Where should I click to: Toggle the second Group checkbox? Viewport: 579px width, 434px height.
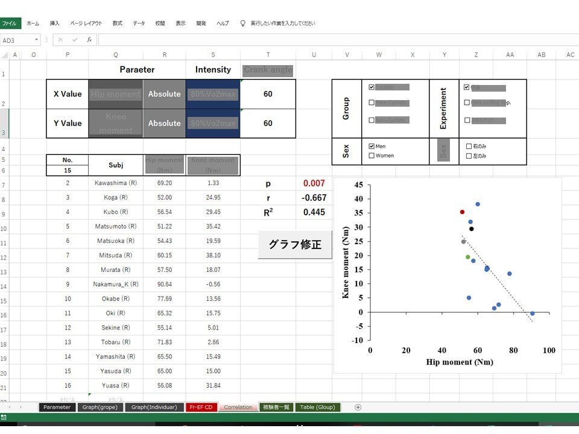pos(372,102)
